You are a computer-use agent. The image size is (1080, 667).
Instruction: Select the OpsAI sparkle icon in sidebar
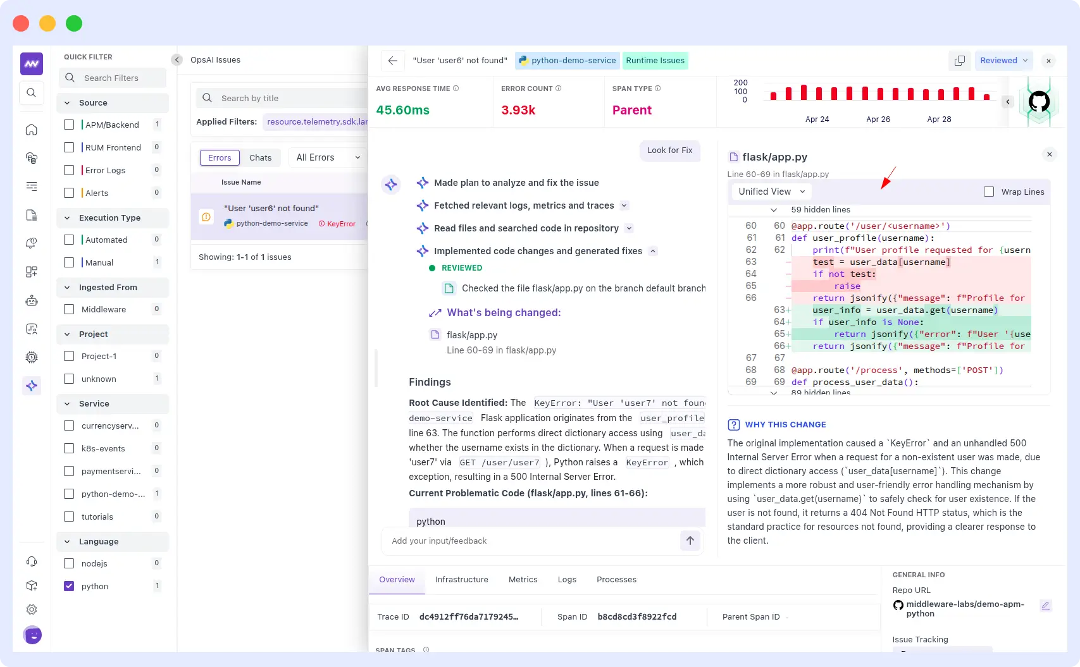coord(32,385)
